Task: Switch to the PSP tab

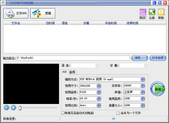Action: tap(65, 72)
